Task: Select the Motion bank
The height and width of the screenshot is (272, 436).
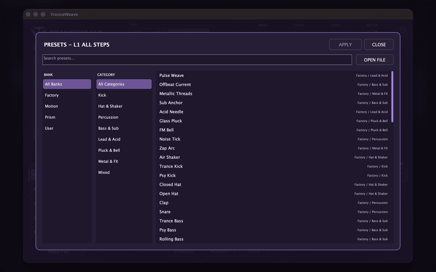Action: [x=67, y=106]
